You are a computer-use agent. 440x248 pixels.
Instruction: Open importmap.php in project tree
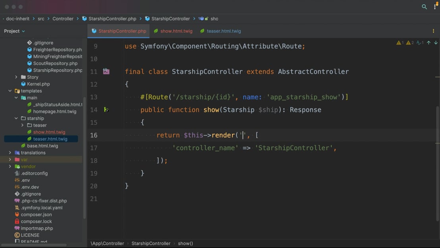click(x=37, y=229)
